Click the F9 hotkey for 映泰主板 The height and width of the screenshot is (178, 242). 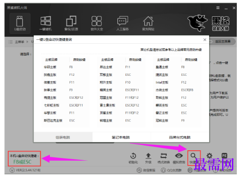pos(71,90)
